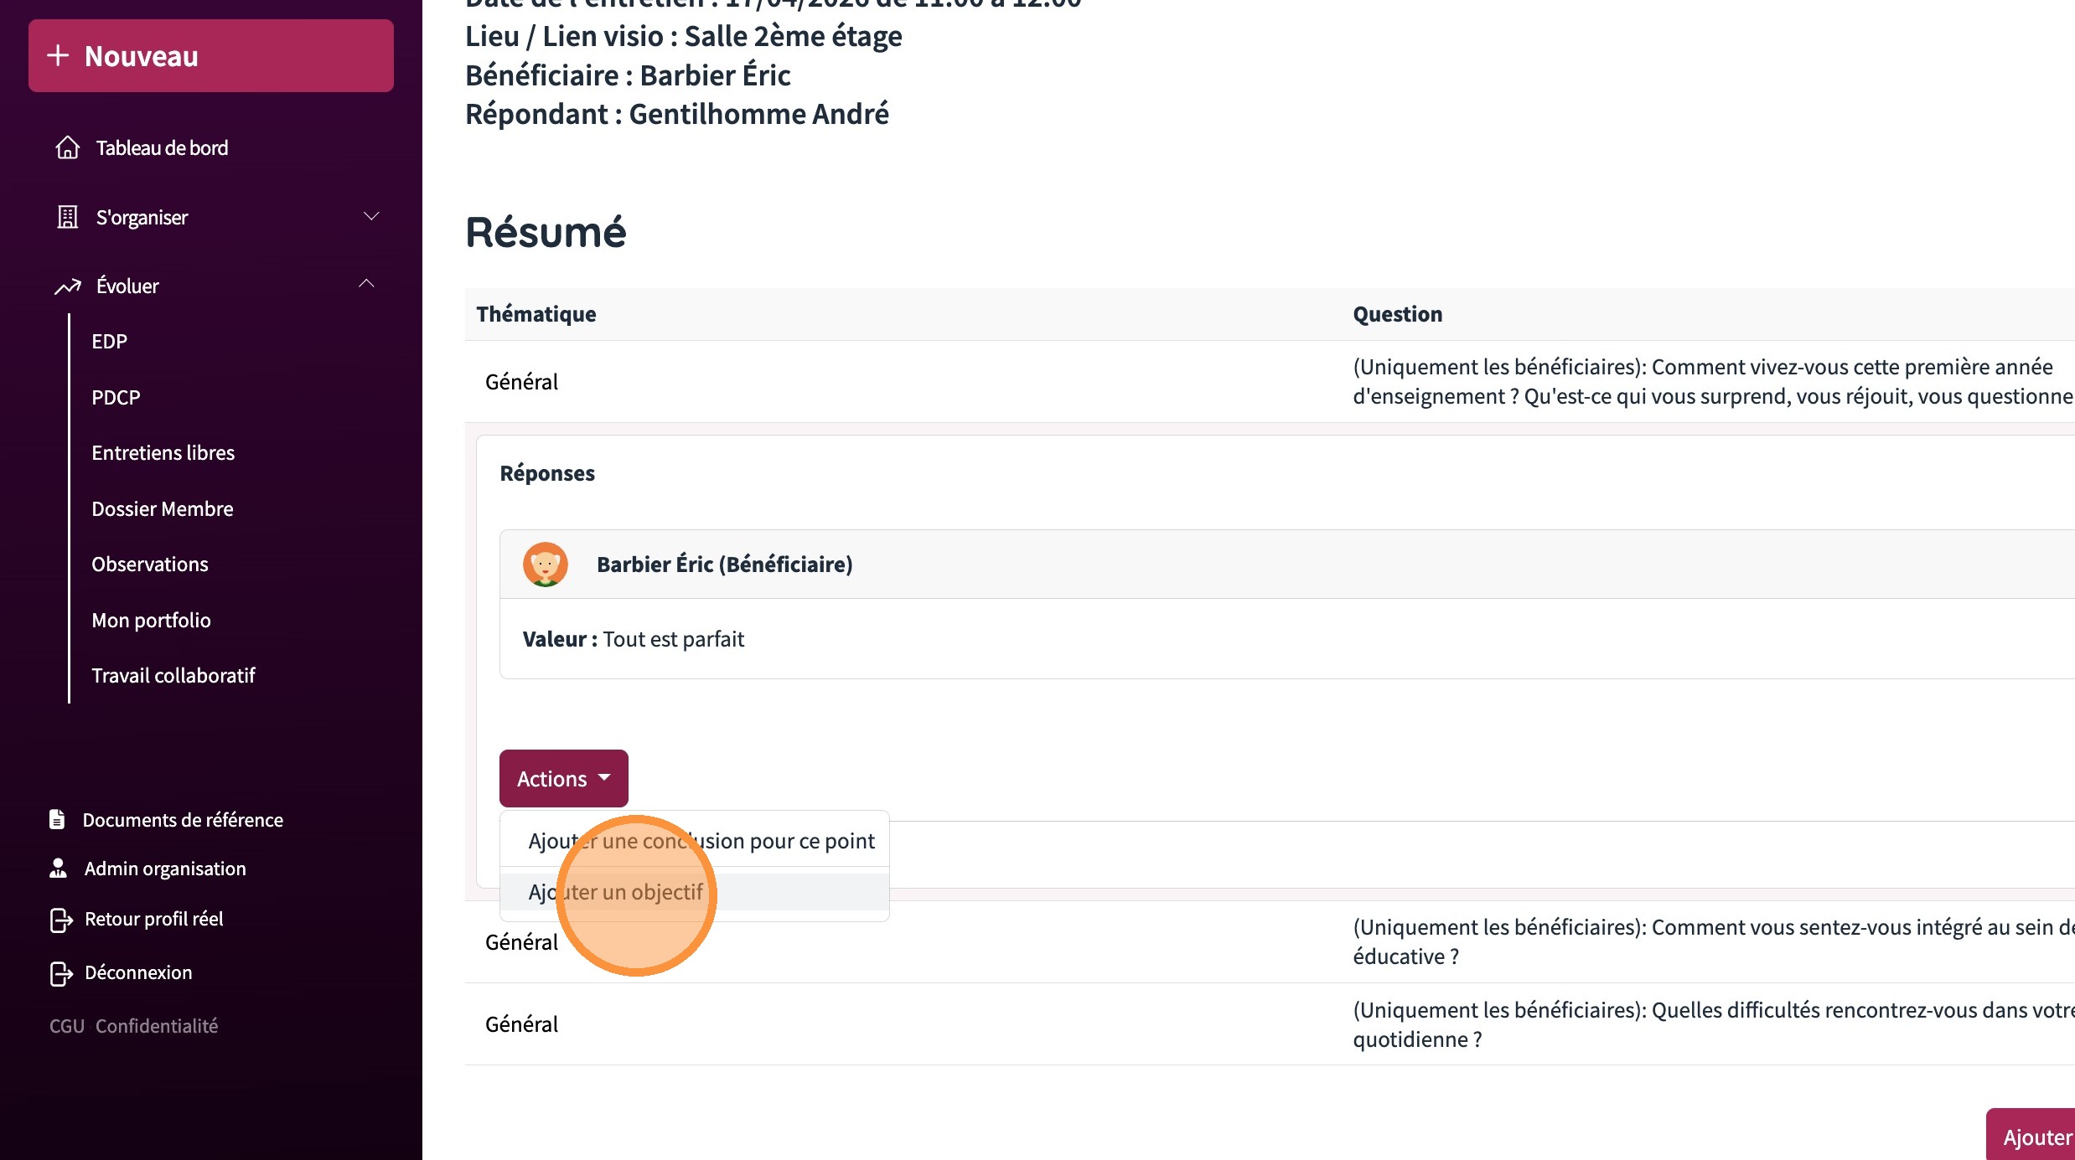Click the S'organiser building icon
This screenshot has height=1160, width=2075.
point(67,217)
